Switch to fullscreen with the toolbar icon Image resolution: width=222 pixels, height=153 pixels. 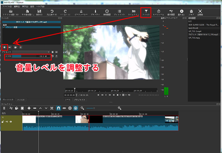(x=200, y=12)
